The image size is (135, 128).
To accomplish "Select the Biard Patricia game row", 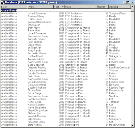I will (66, 125).
